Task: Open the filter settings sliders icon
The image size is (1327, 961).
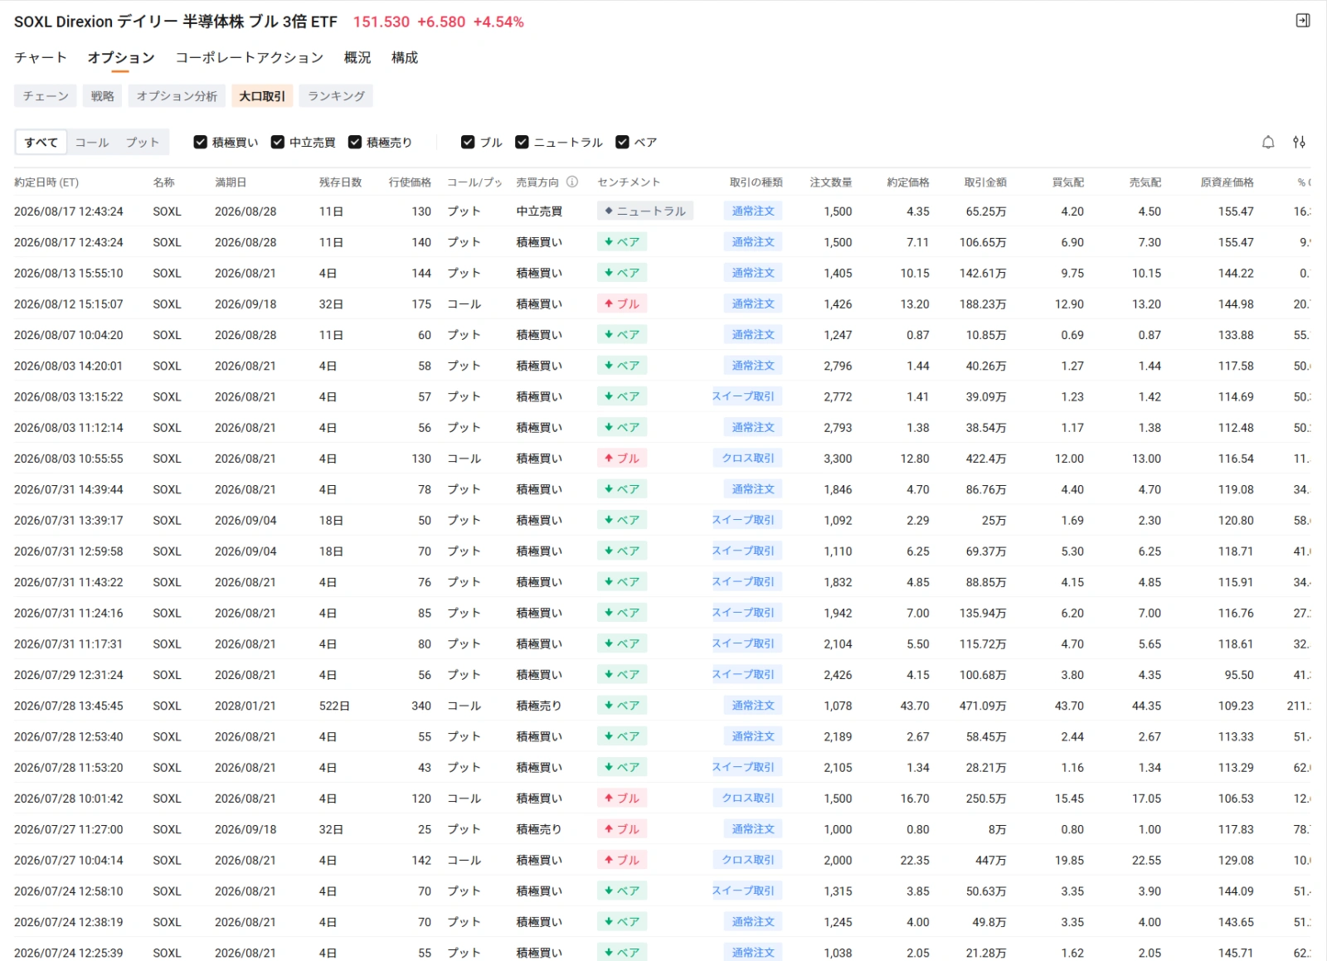Action: [x=1300, y=143]
